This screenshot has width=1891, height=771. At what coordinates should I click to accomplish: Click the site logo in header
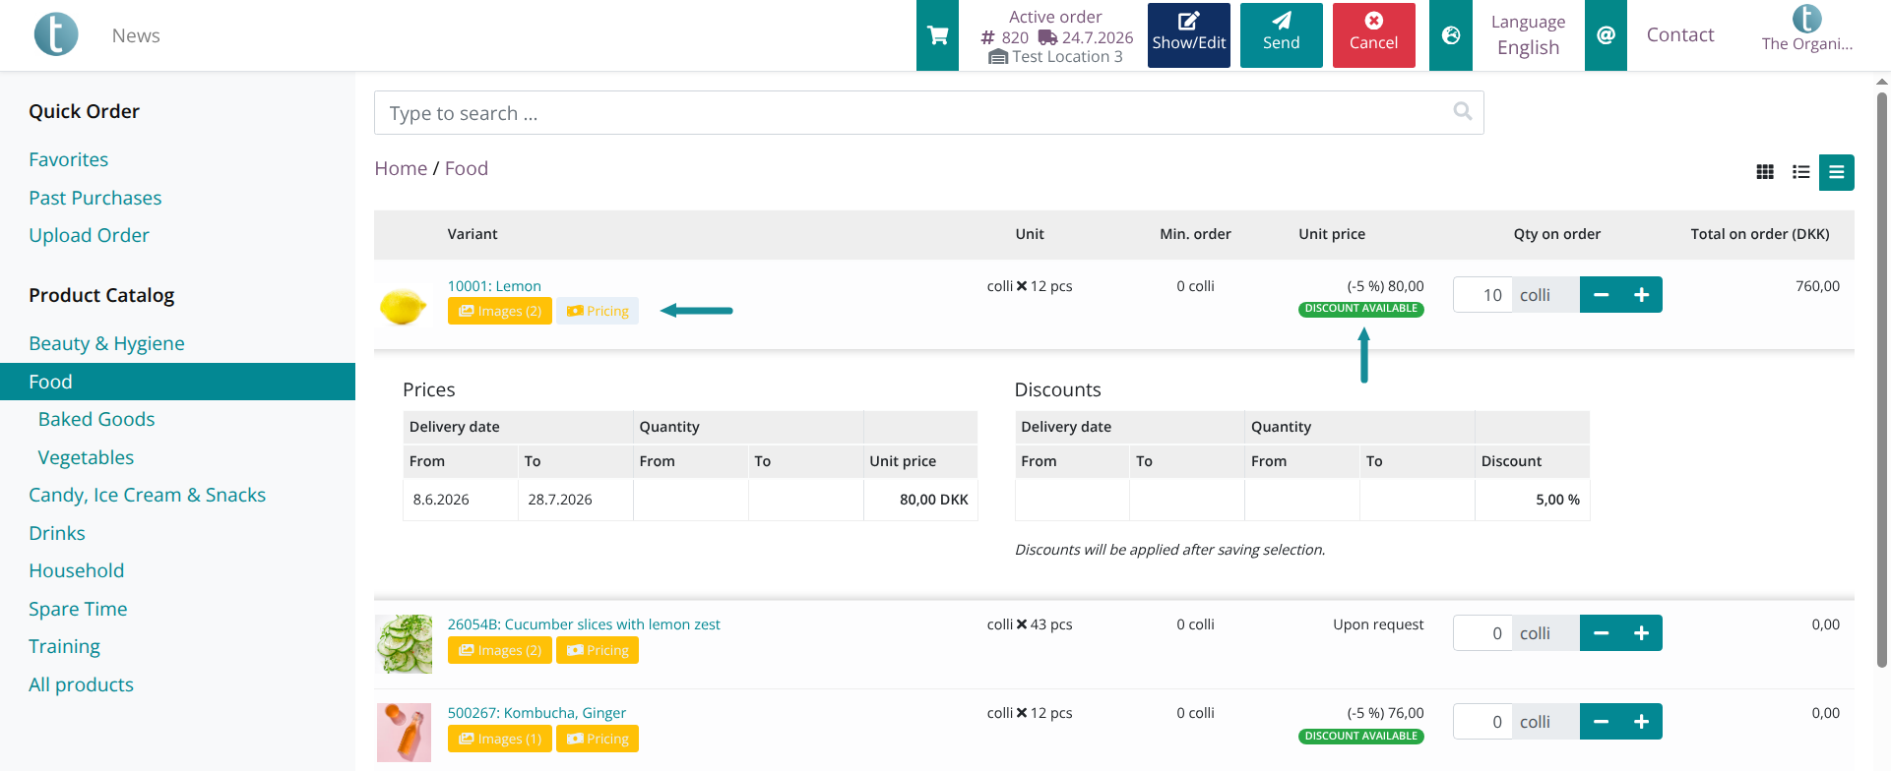point(56,34)
